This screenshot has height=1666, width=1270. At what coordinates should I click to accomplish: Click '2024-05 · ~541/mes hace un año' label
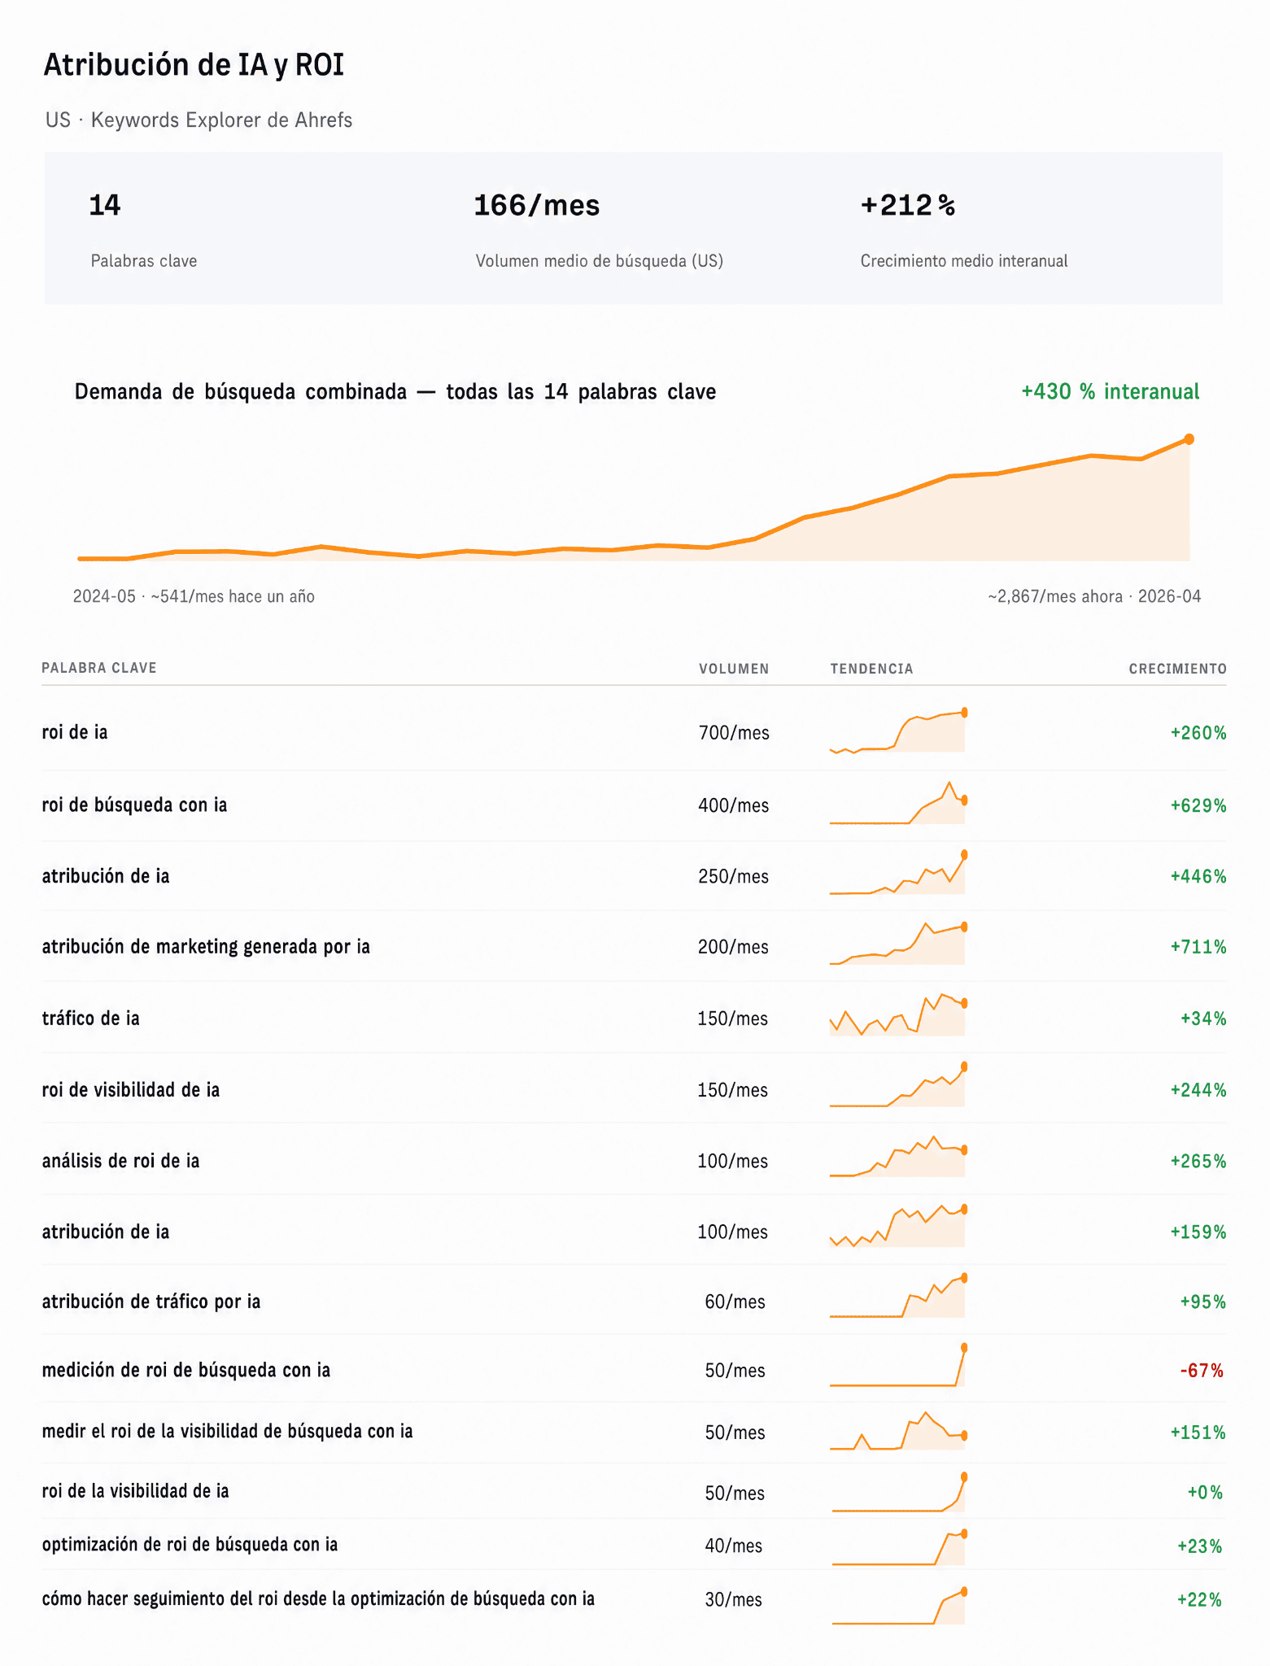tap(194, 596)
